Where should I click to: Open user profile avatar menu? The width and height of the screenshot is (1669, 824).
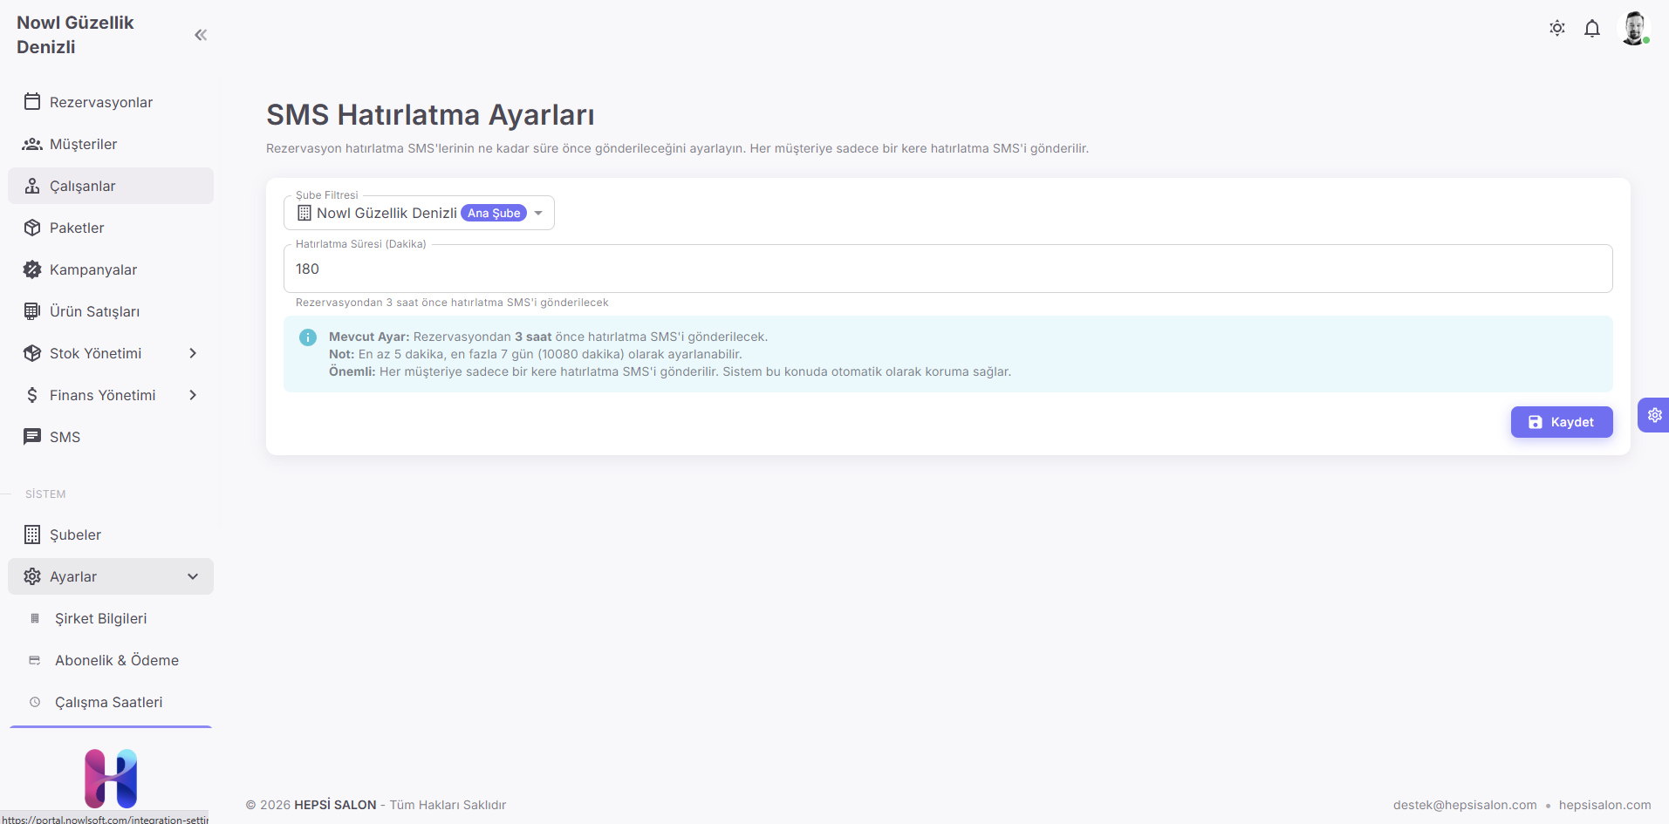[1633, 28]
